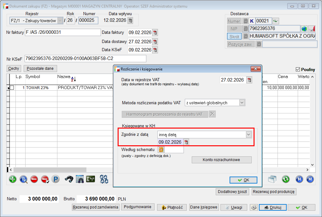Click the Płatność button
The height and width of the screenshot is (217, 322).
click(x=172, y=207)
